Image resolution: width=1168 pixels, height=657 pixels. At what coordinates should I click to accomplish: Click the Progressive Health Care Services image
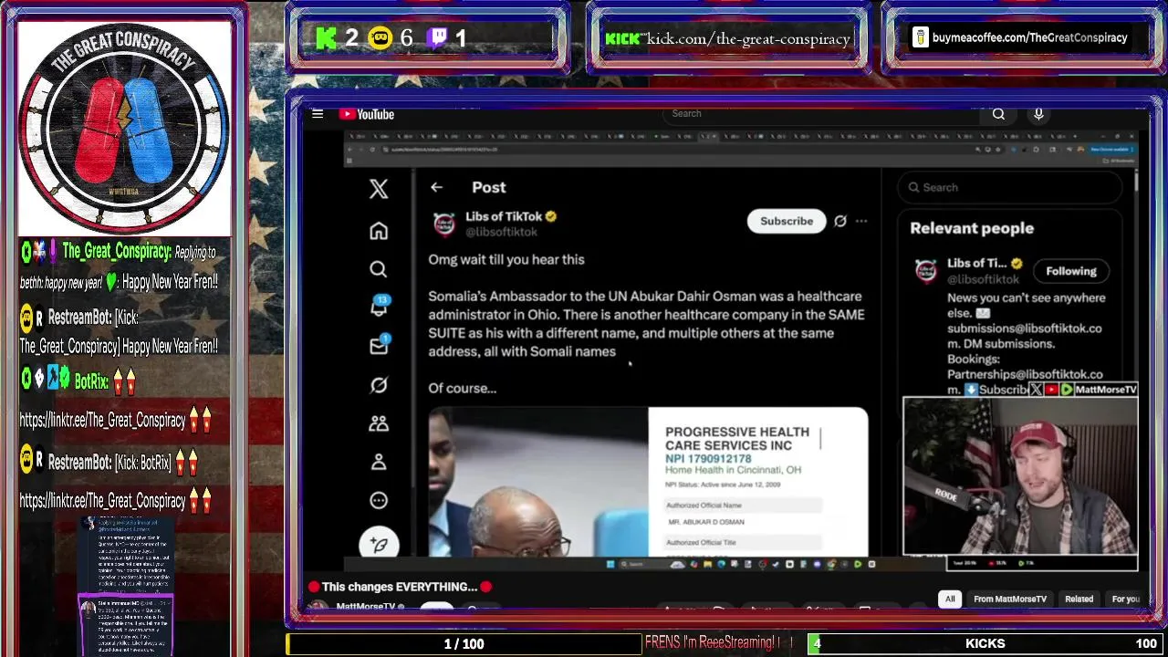(x=758, y=482)
